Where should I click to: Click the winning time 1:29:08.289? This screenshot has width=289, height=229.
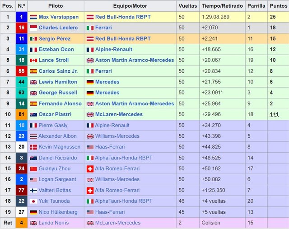coord(215,17)
